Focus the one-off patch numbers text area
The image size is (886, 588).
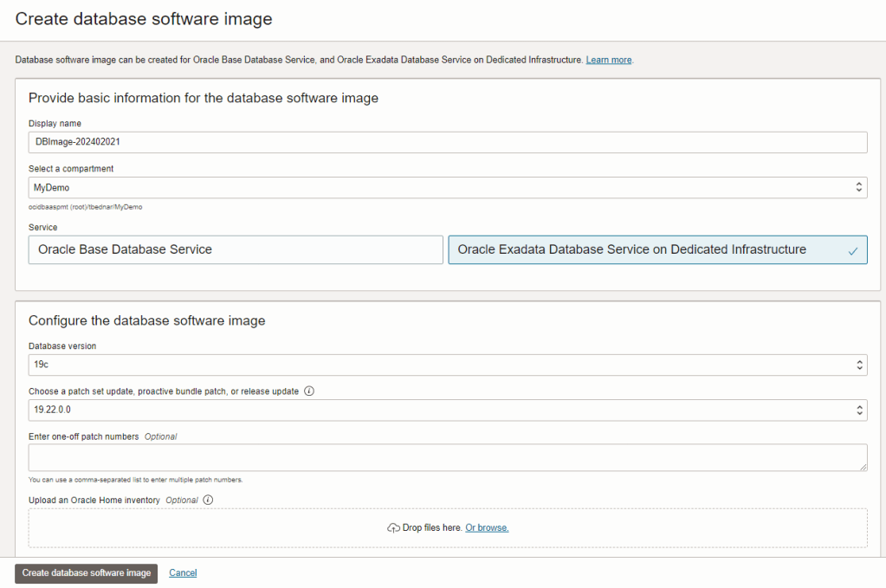447,457
